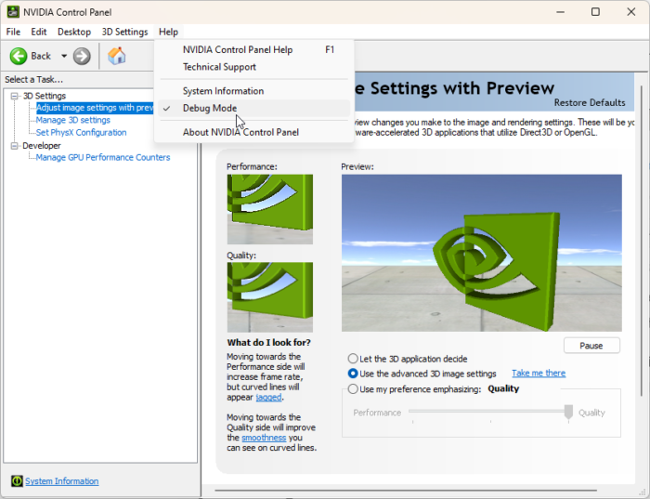Close the NVIDIA Control Panel window
Image resolution: width=650 pixels, height=499 pixels.
(x=630, y=12)
